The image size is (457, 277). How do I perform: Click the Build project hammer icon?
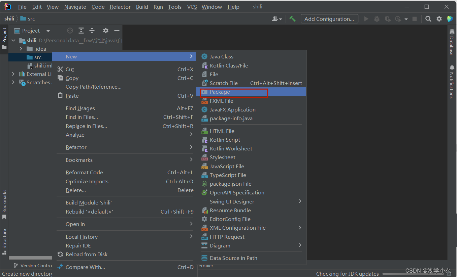coord(292,19)
